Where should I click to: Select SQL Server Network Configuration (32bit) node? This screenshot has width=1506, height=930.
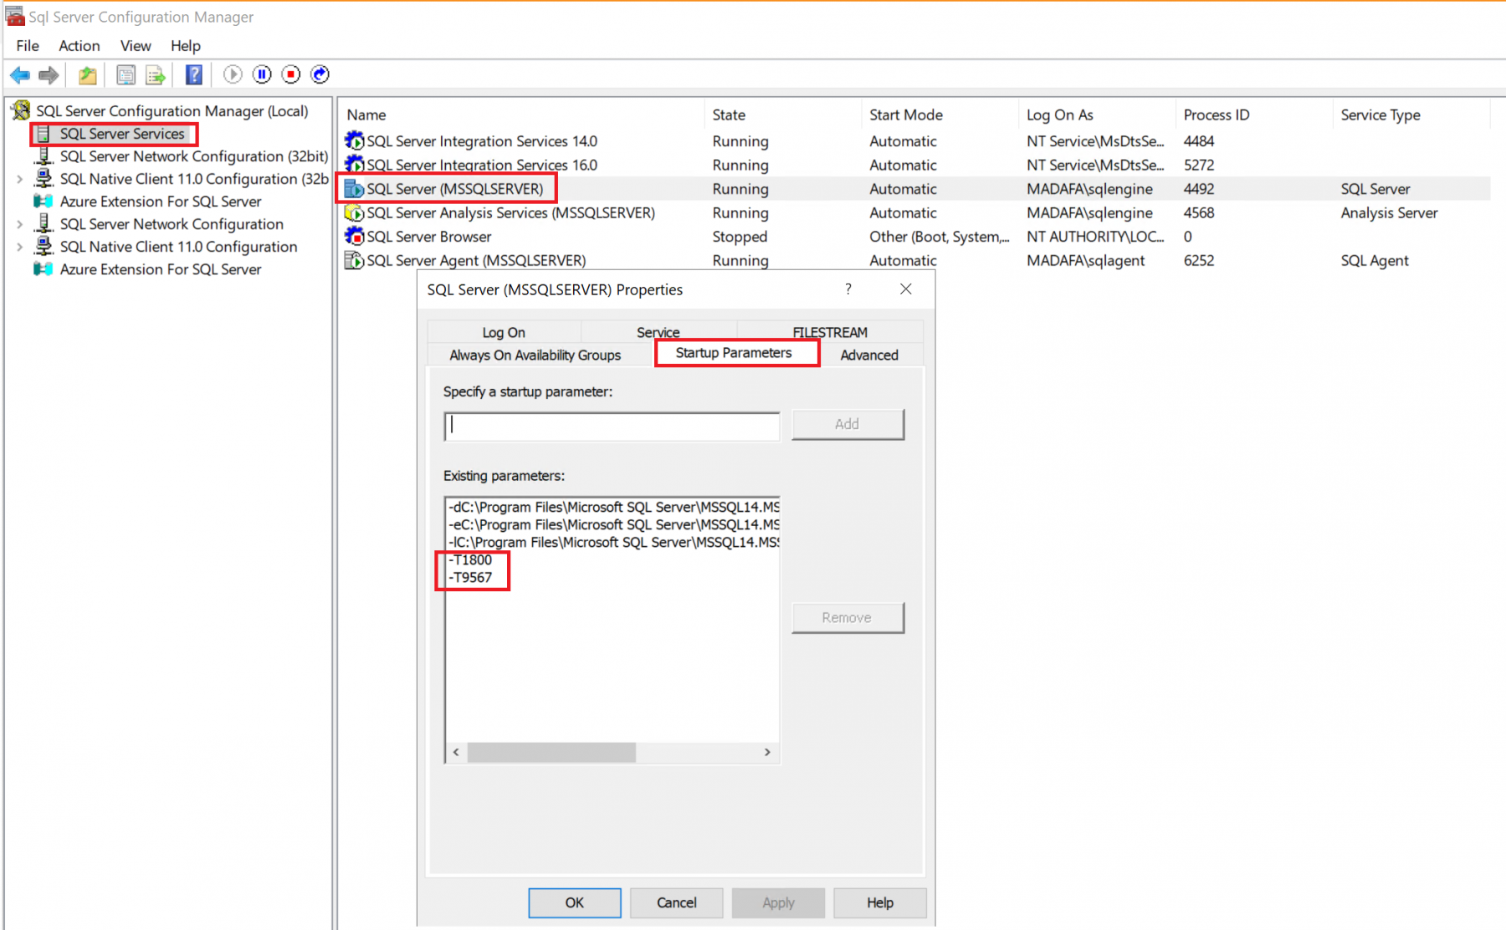tap(193, 156)
